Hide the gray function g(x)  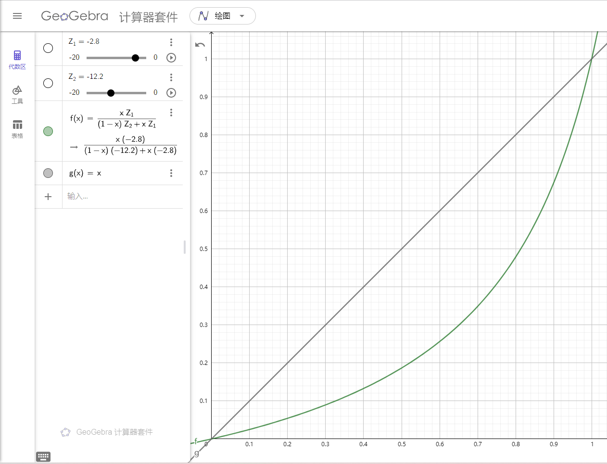pos(48,173)
